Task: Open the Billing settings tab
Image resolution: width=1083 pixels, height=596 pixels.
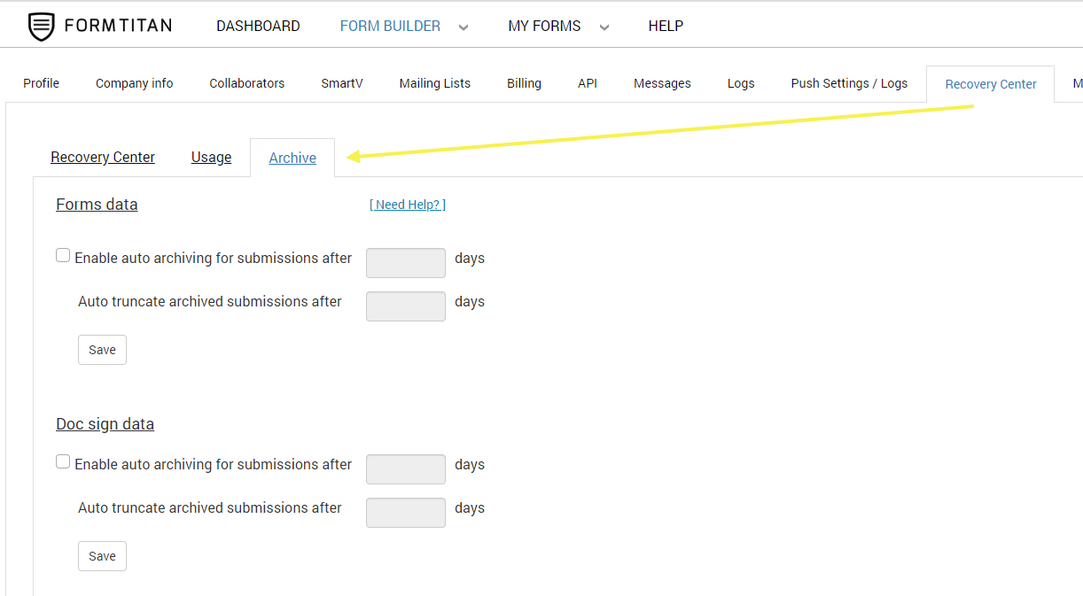Action: pyautogui.click(x=524, y=83)
